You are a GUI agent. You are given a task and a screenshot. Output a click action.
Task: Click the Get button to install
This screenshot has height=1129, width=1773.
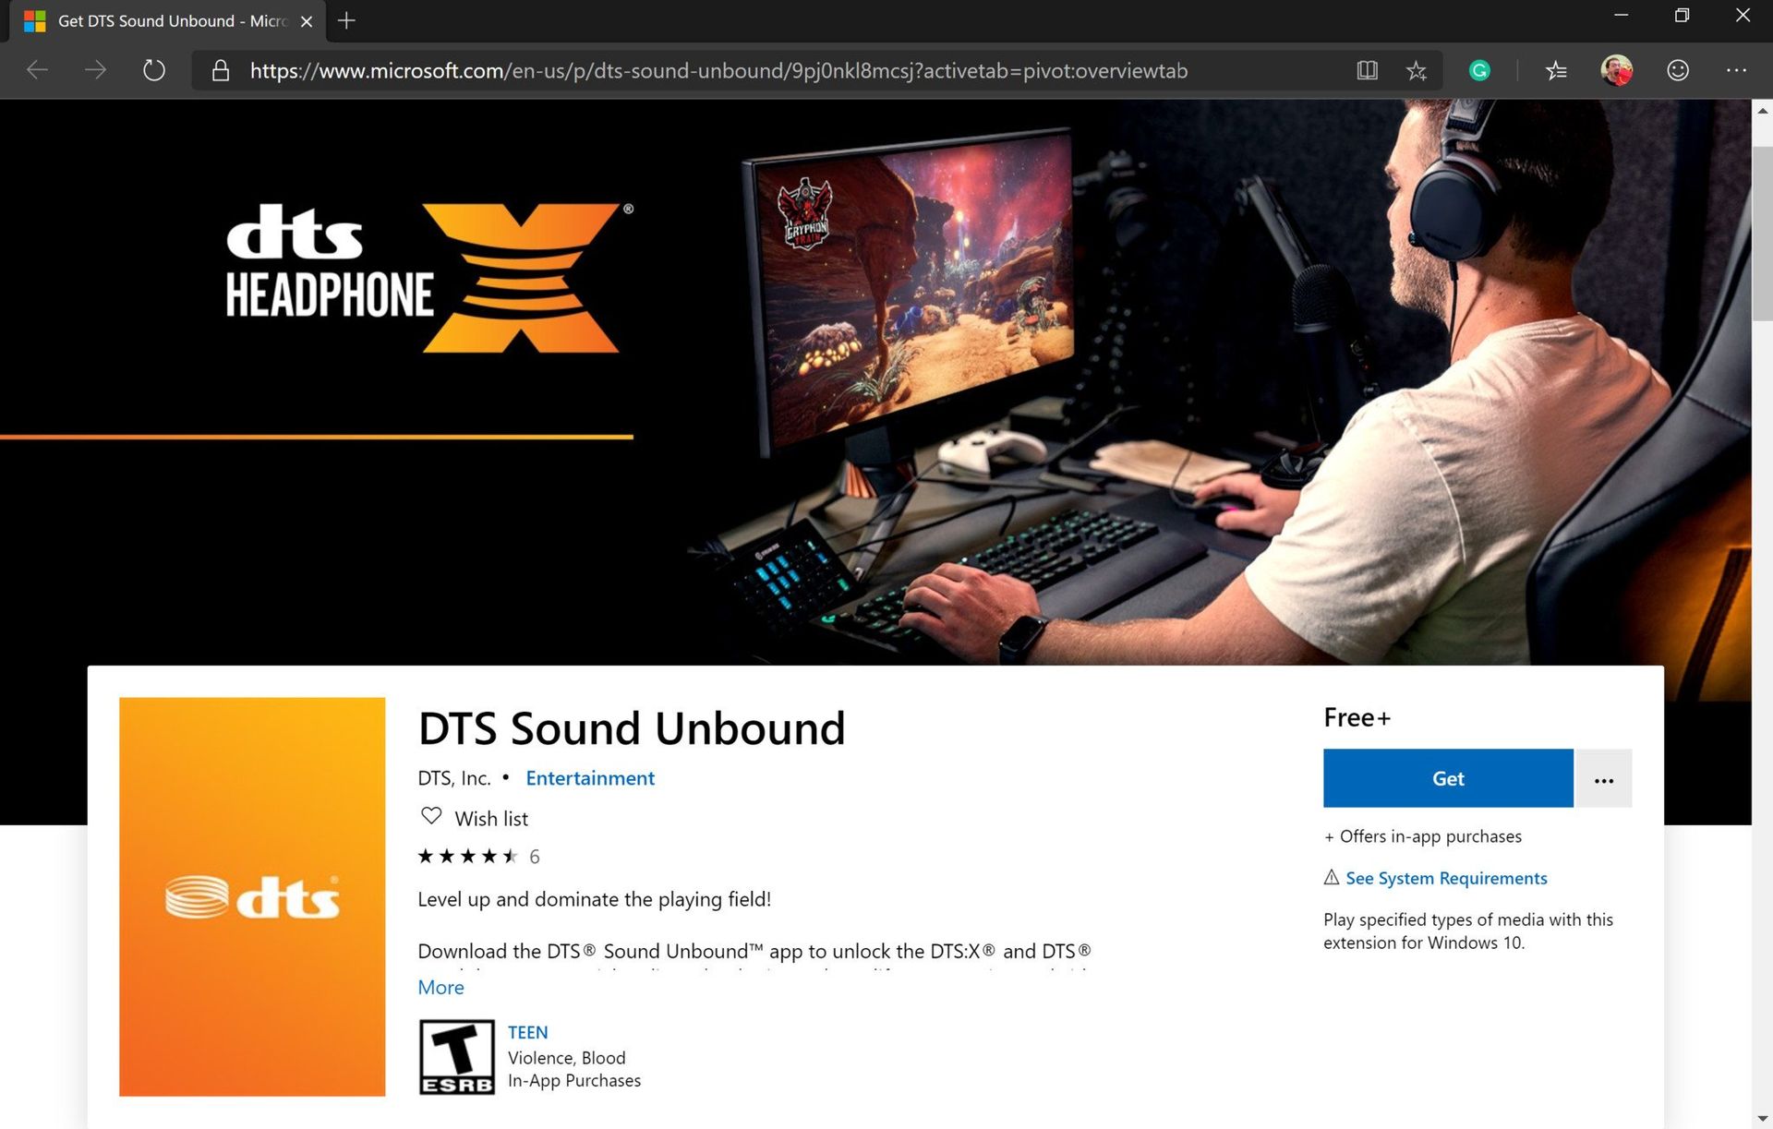point(1447,778)
